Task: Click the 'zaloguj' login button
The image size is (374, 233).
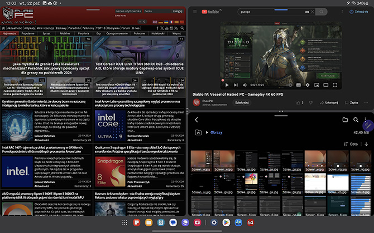Action: click(x=177, y=11)
